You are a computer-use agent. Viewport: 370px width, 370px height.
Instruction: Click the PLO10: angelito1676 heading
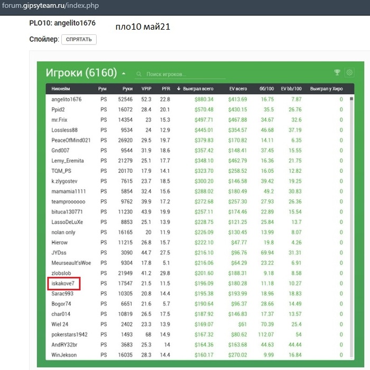point(62,23)
